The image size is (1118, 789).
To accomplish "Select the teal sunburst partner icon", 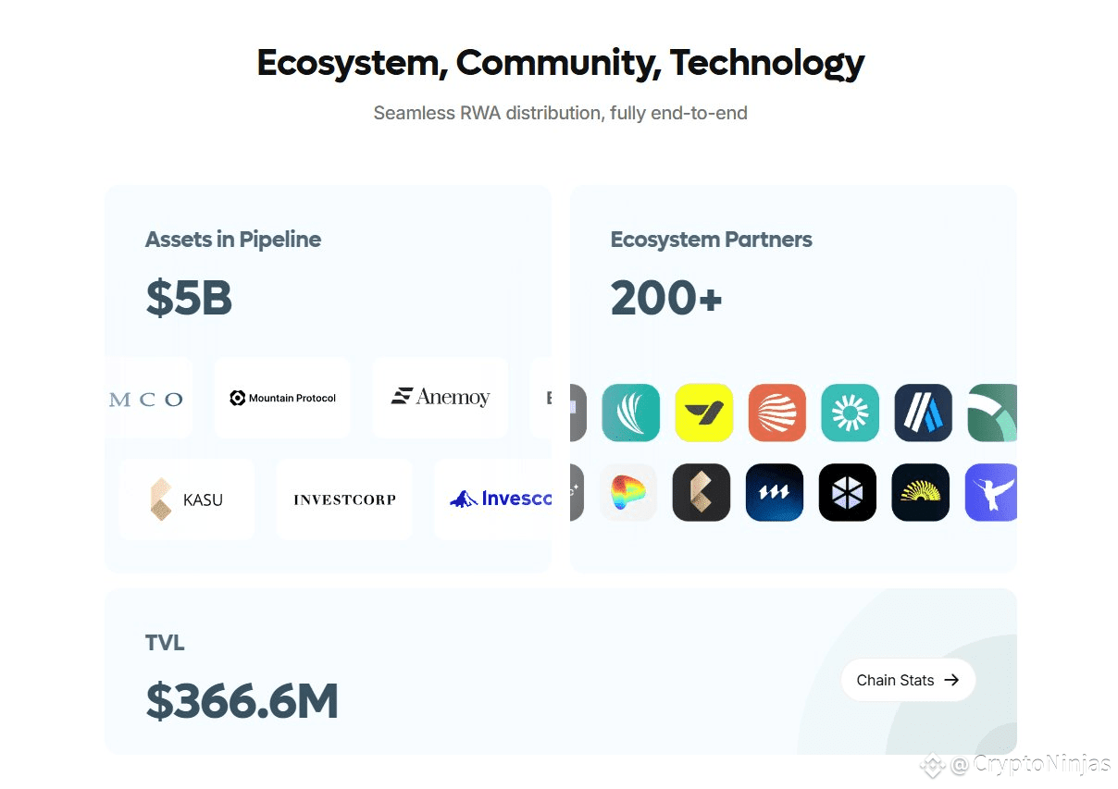I will (x=850, y=413).
